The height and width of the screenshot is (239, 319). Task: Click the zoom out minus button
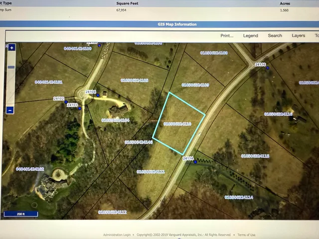(x=10, y=110)
